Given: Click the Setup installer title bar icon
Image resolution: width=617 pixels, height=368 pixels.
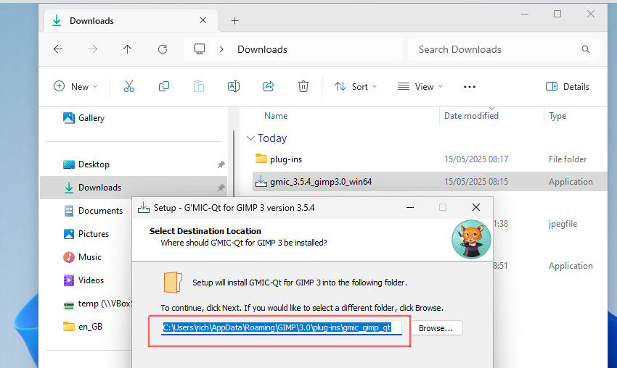Looking at the screenshot, I should click(x=144, y=208).
